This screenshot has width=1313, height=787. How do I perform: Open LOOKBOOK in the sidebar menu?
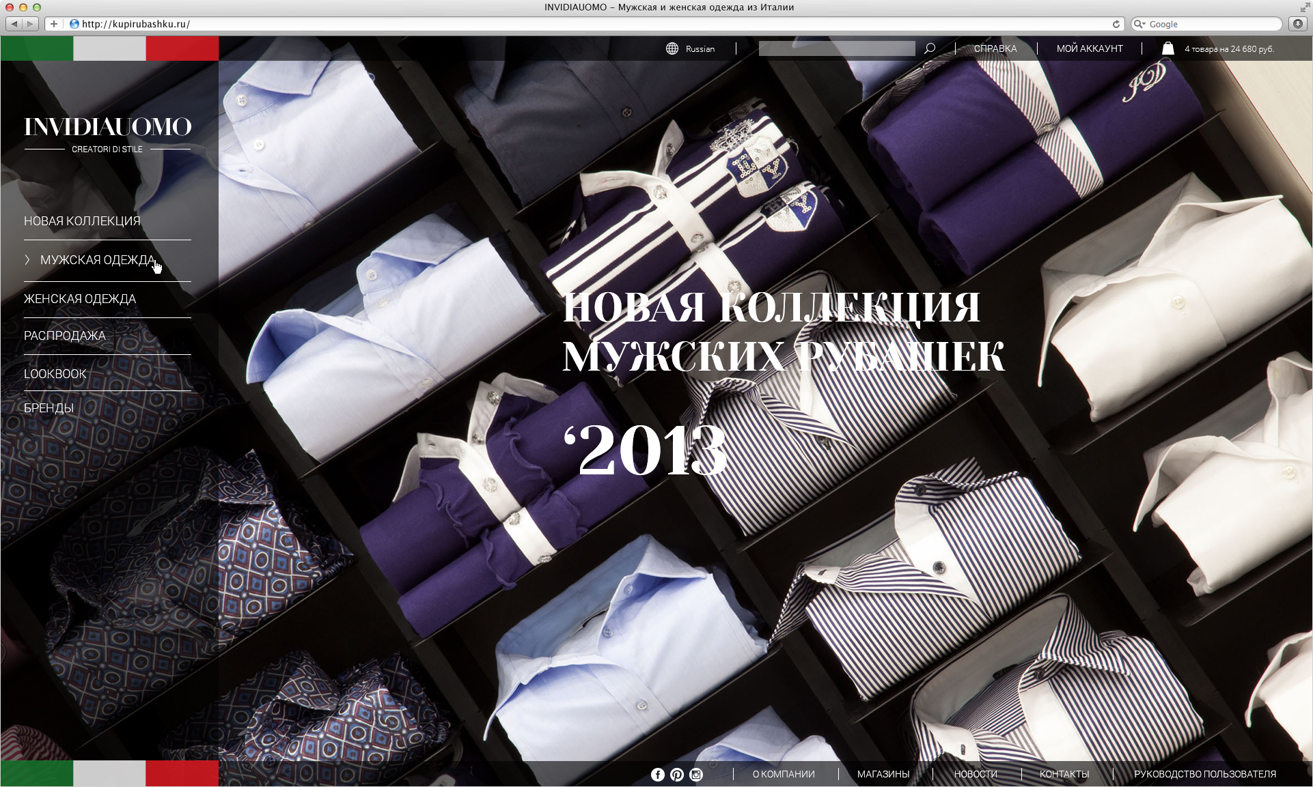(x=55, y=374)
